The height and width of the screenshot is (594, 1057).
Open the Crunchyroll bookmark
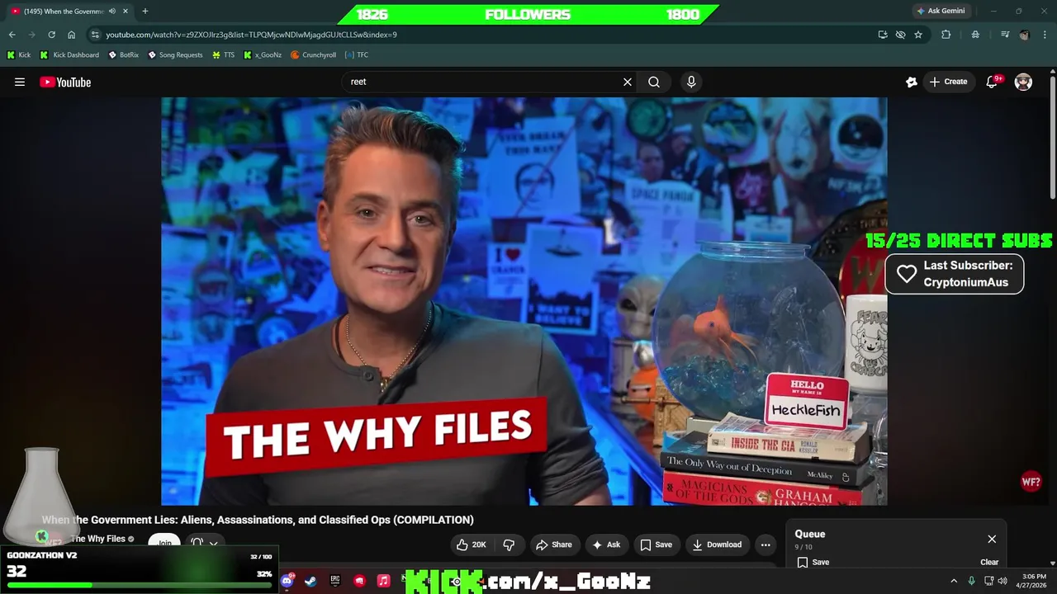(313, 54)
